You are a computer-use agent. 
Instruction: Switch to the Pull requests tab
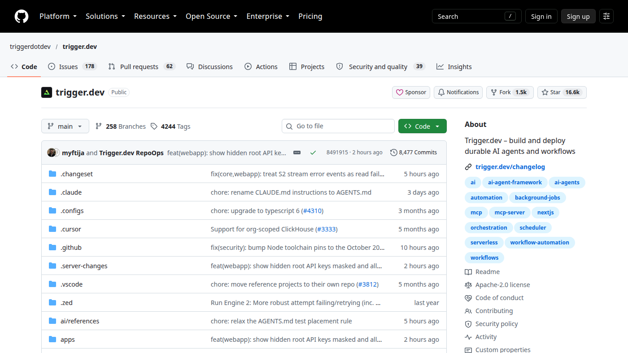[x=141, y=67]
